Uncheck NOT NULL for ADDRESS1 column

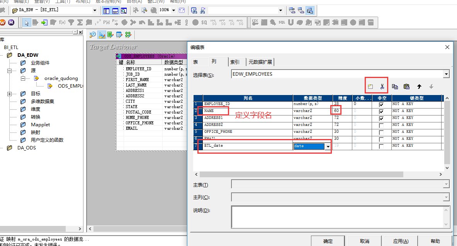(x=382, y=117)
